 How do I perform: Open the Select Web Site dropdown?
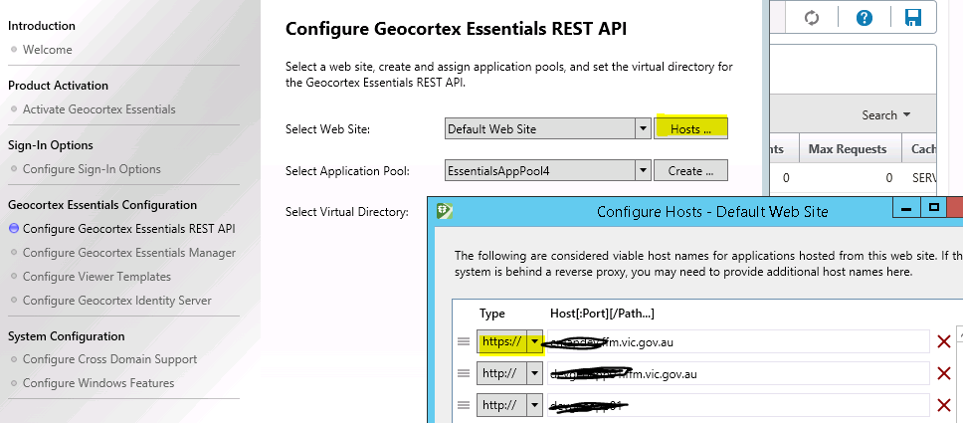click(643, 129)
